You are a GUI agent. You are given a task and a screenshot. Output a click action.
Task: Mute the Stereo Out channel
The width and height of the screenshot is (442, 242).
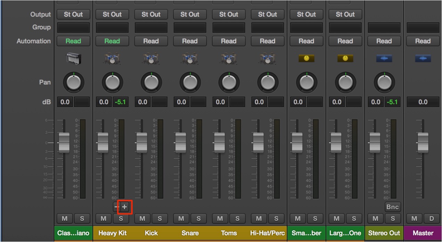(375, 219)
